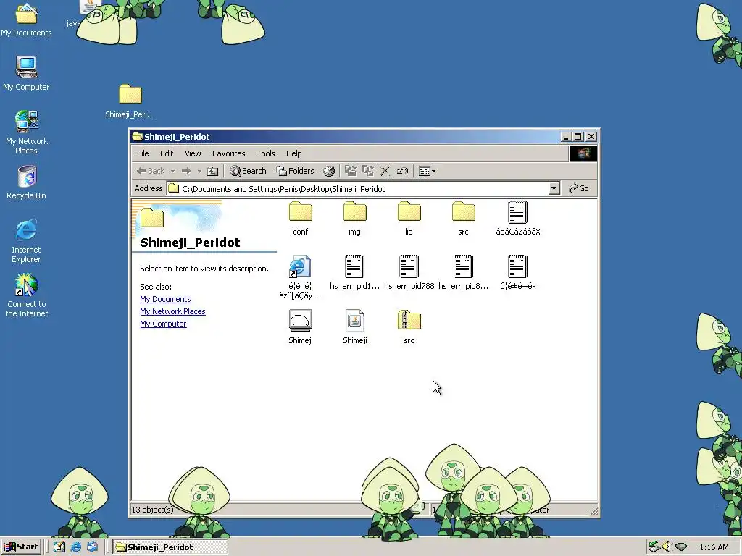The height and width of the screenshot is (556, 742).
Task: Open the Help menu
Action: (294, 153)
